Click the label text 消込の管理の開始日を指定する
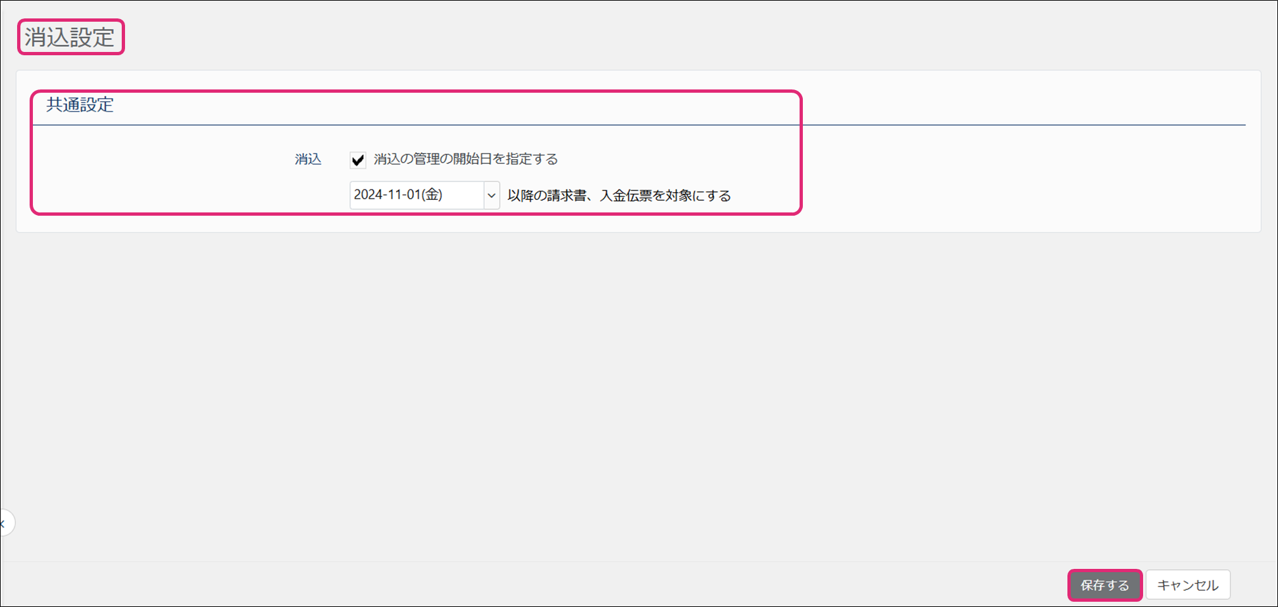The image size is (1278, 607). [x=465, y=159]
